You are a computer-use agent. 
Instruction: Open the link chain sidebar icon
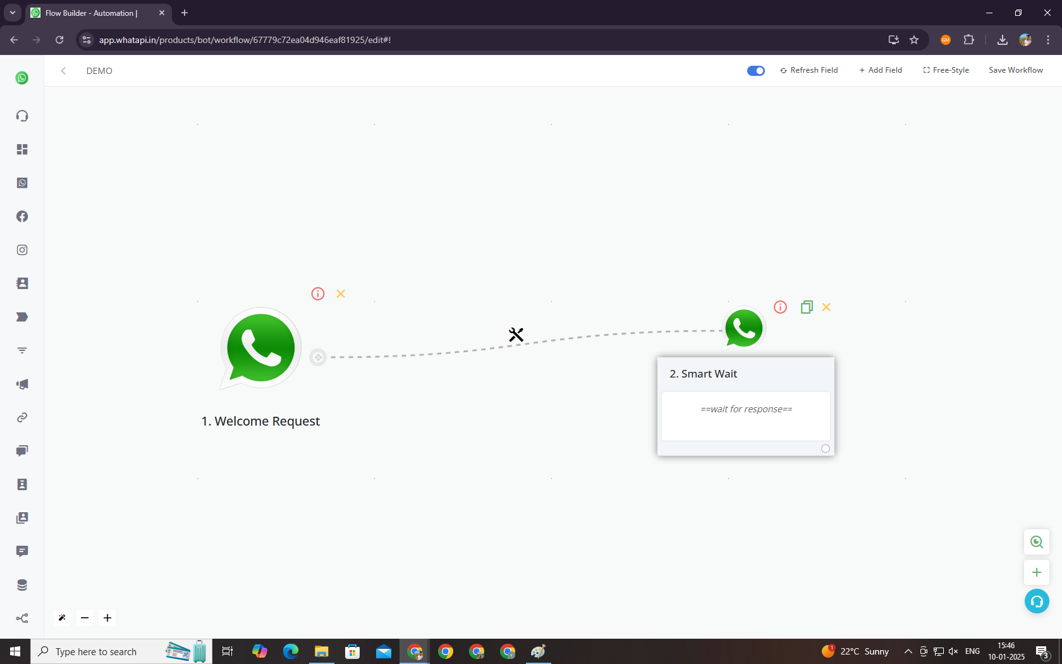pos(22,417)
